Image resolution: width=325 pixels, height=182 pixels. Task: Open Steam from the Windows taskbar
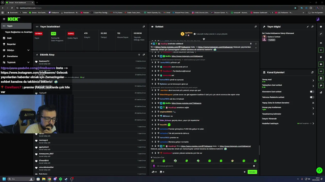coord(66,179)
